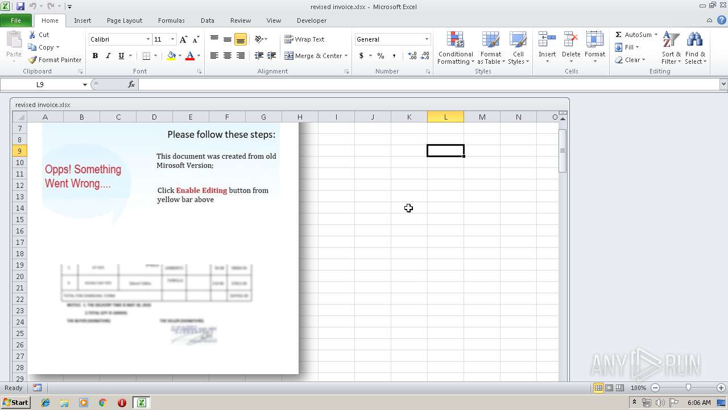This screenshot has height=410, width=728.
Task: Switch to Page Layout view in status bar
Action: coord(609,388)
